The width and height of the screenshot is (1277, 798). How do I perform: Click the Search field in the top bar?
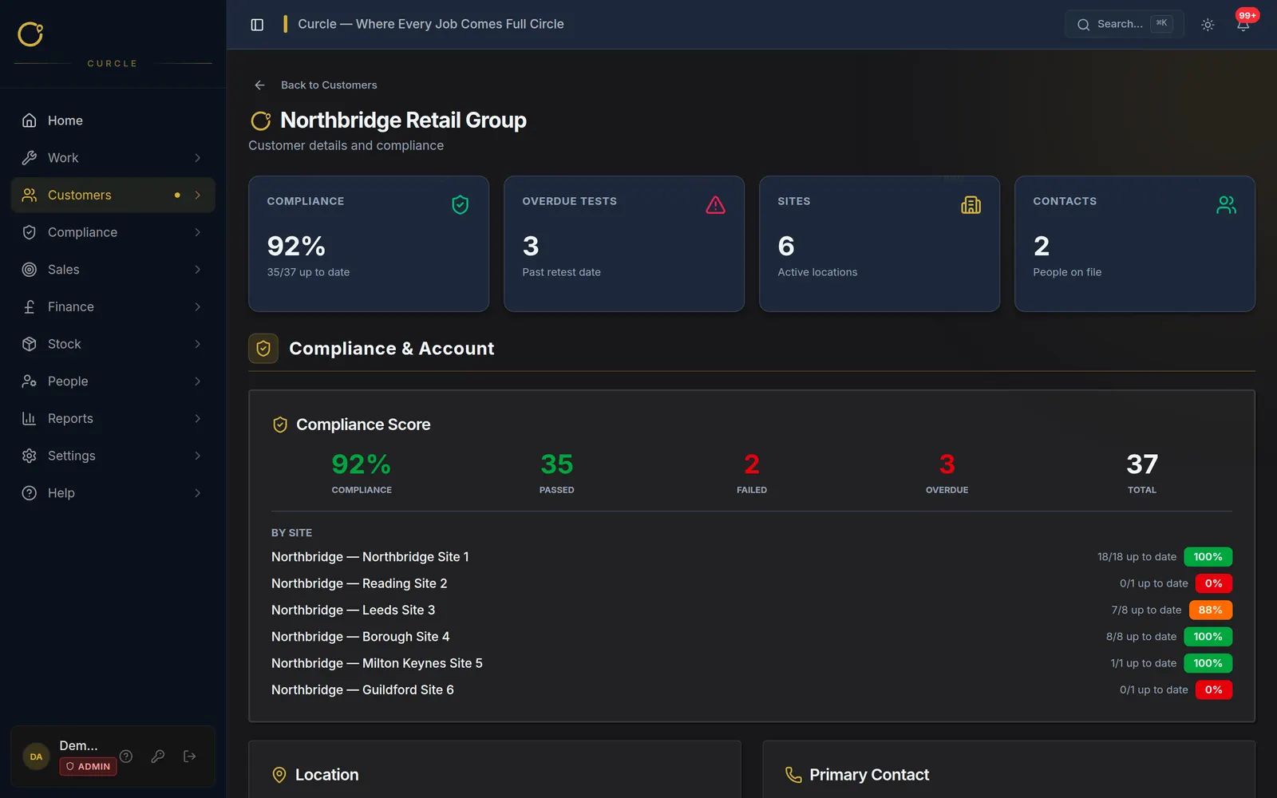tap(1125, 24)
